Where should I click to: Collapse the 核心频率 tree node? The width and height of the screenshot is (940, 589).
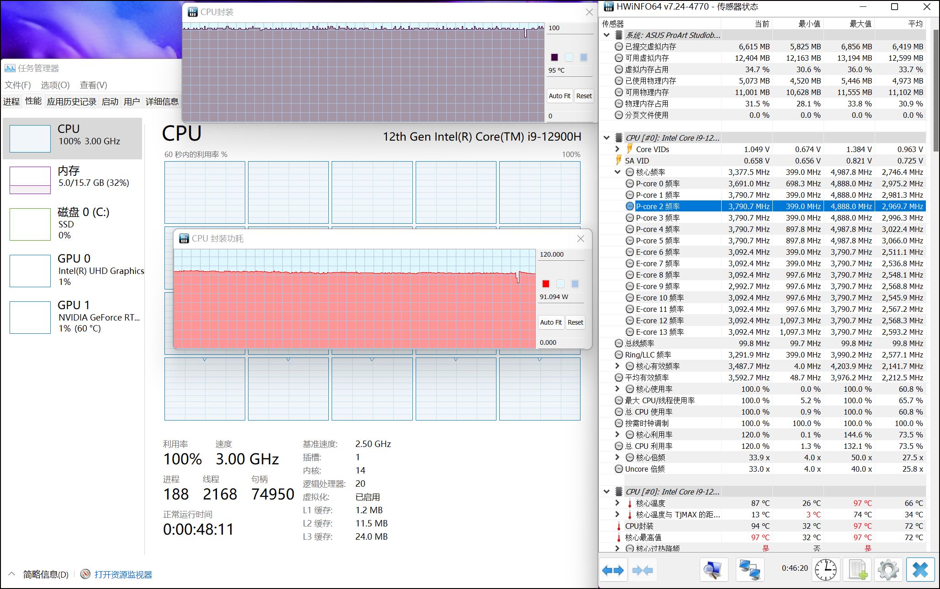click(618, 172)
